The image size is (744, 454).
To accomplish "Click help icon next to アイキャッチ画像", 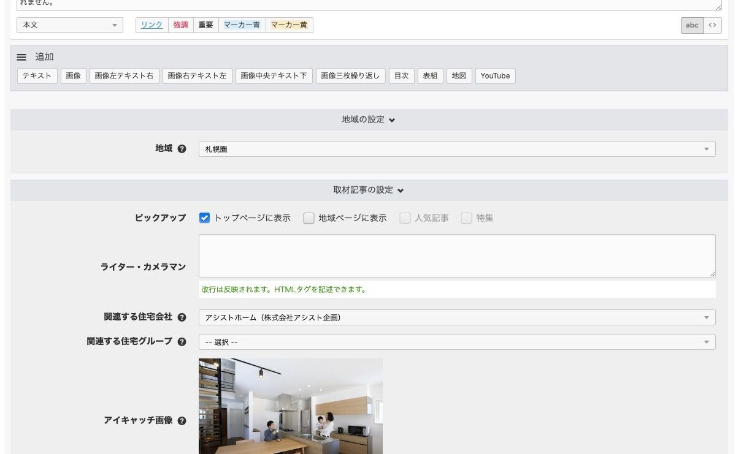I will [182, 421].
